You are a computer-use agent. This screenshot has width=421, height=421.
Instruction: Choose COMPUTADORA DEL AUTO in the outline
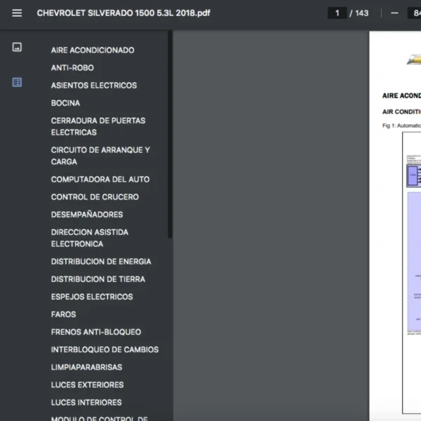(x=100, y=180)
